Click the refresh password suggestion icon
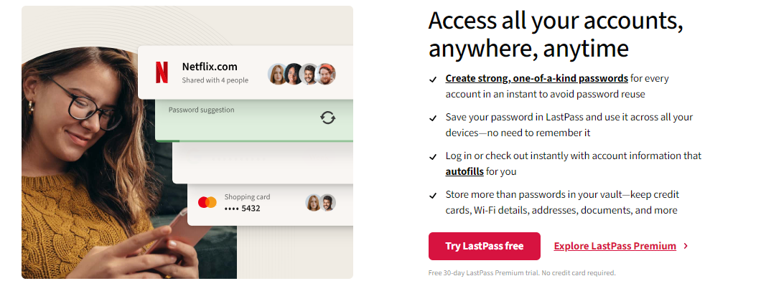Viewport: 766px width, 281px height. [x=328, y=117]
